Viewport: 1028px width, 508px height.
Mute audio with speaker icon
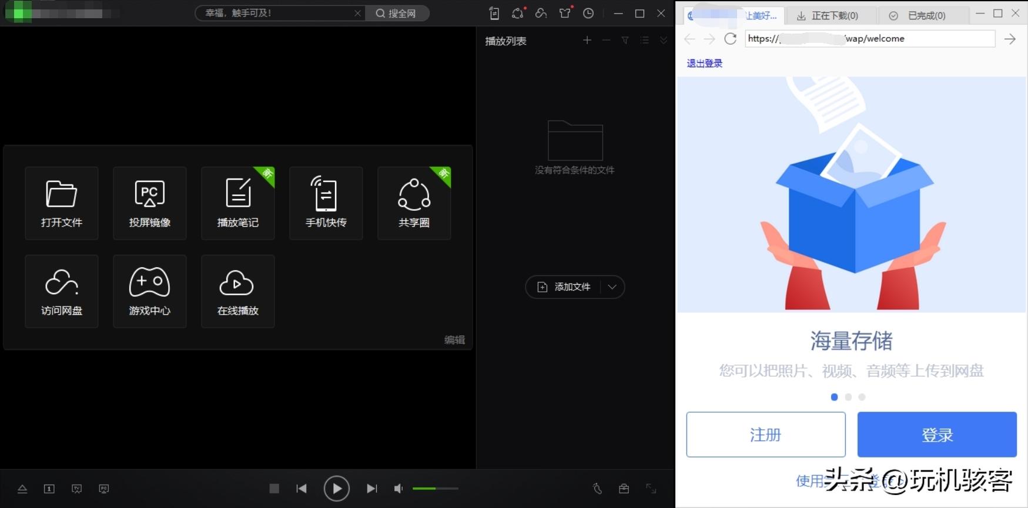[399, 489]
